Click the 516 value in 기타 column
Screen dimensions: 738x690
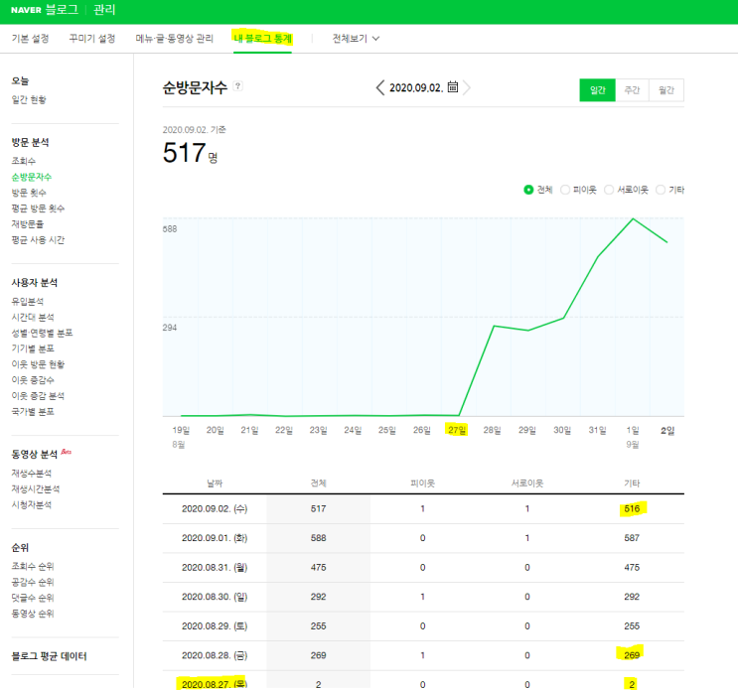(632, 508)
